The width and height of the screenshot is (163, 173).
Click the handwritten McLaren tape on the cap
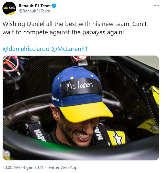coord(81,87)
